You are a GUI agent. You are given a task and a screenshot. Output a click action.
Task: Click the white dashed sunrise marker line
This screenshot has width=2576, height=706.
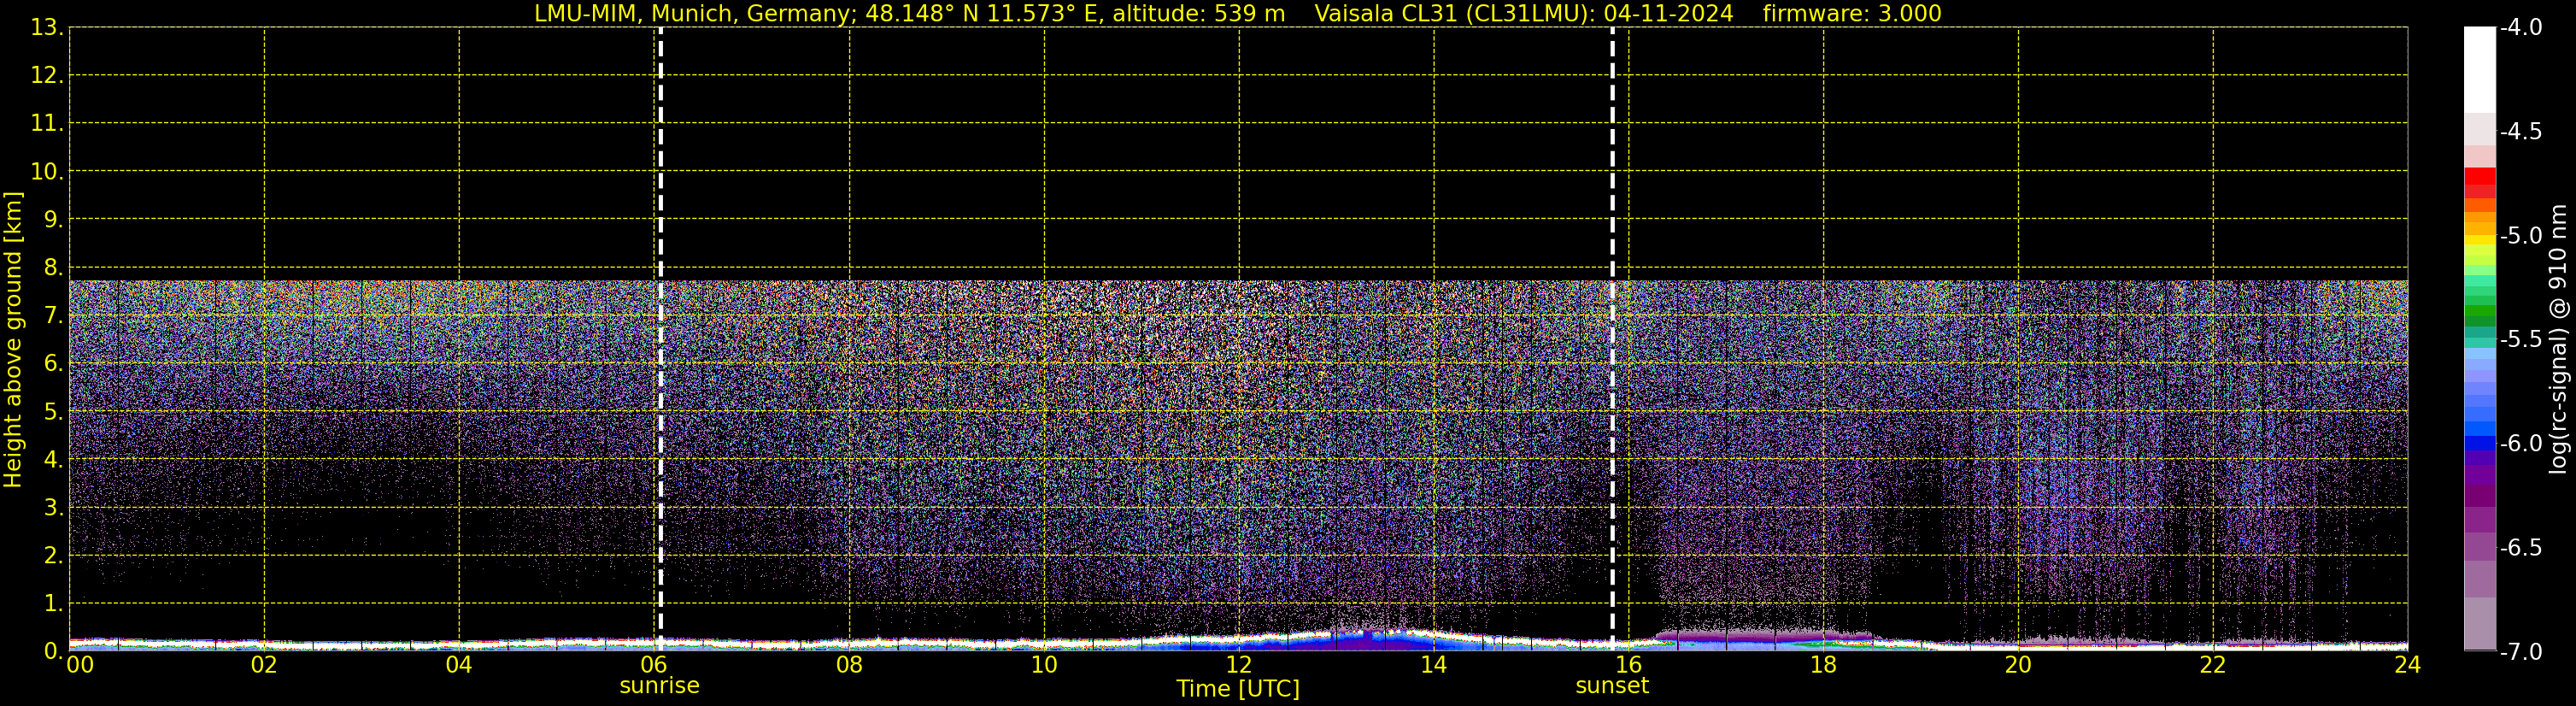tap(660, 339)
